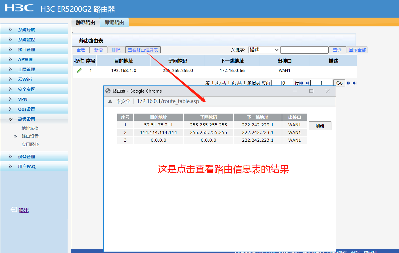Click the 删除 button
Viewport: 399px width, 253px height.
point(116,50)
